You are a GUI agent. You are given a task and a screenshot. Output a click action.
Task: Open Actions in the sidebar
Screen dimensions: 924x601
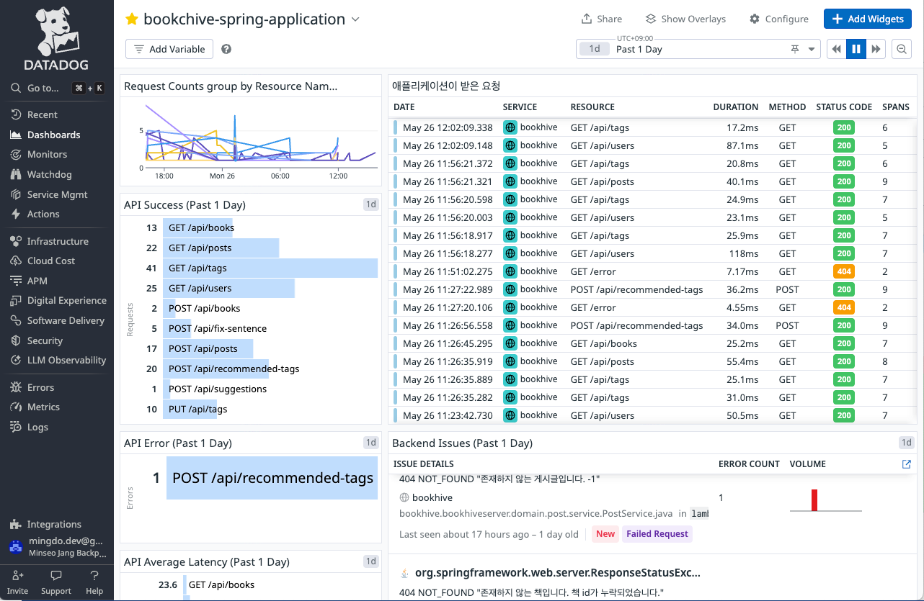tap(43, 214)
